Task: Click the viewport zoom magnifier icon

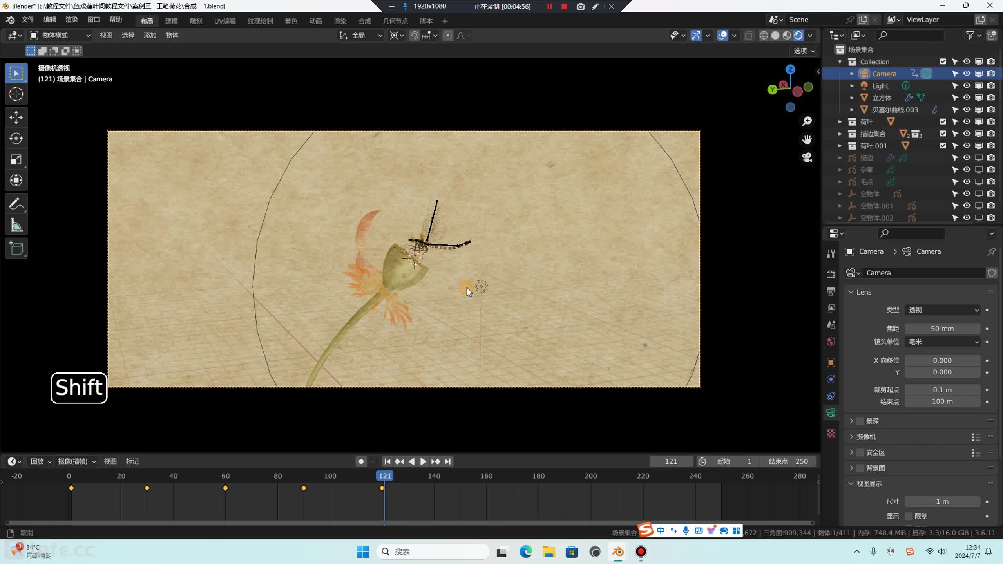Action: [807, 121]
